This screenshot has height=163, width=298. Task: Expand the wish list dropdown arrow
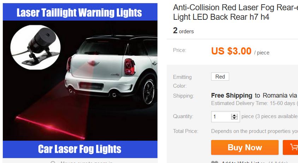coord(263,162)
